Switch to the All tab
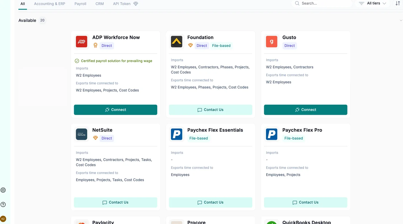The width and height of the screenshot is (403, 224). click(23, 4)
